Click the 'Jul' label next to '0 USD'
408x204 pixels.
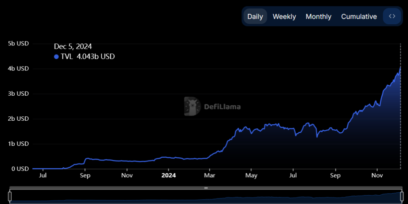[x=43, y=175]
